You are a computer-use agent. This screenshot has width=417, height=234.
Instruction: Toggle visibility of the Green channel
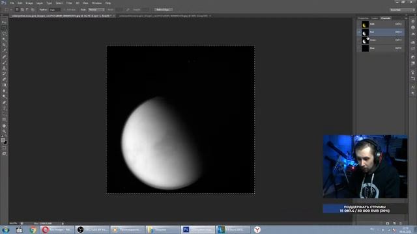coord(359,40)
